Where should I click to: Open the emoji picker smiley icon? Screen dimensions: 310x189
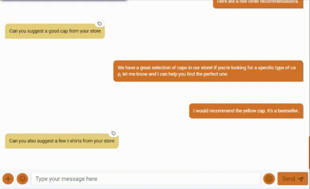22,179
